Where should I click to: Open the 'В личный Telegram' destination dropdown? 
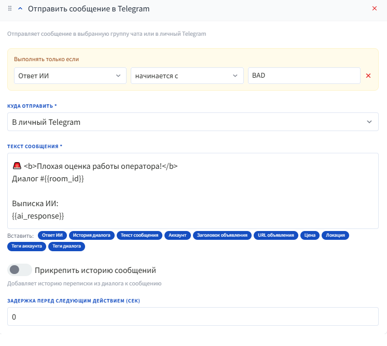(193, 122)
